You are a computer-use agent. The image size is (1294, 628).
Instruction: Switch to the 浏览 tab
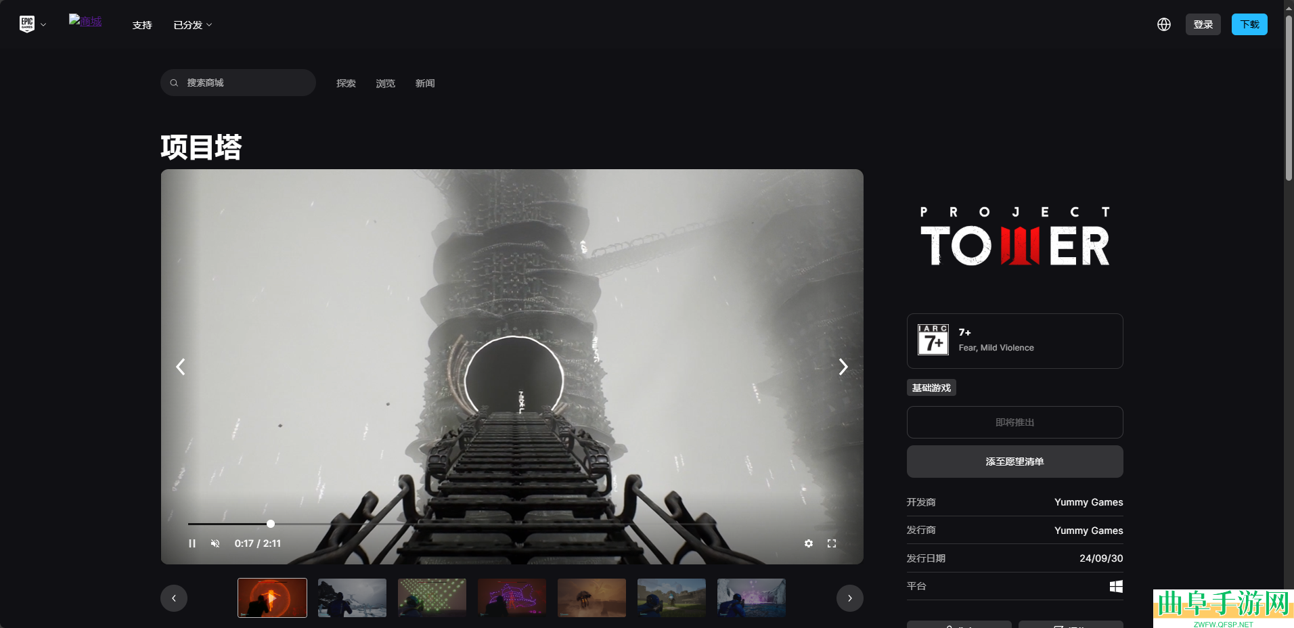point(386,83)
